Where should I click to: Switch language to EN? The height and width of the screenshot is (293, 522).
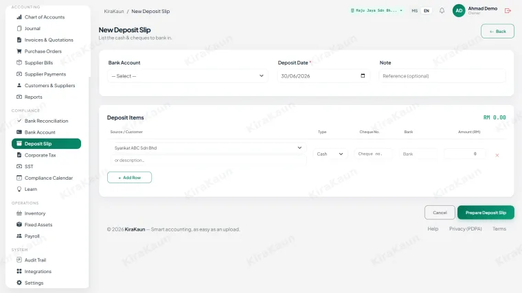[x=427, y=11]
